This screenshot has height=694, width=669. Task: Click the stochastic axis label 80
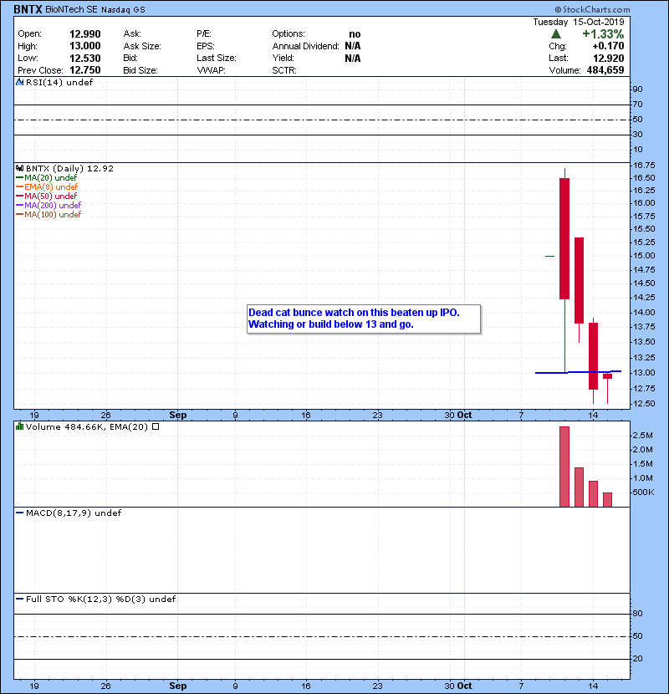click(x=637, y=614)
